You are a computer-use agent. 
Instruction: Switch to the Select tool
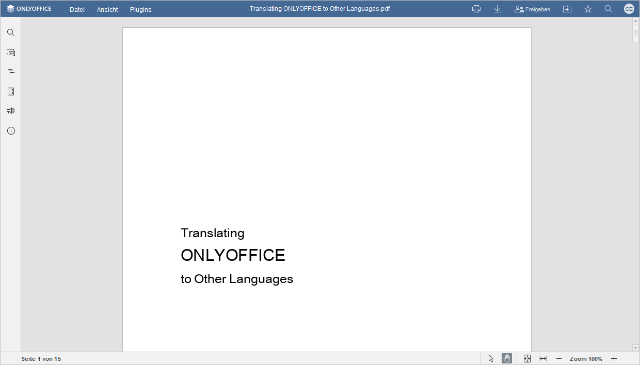click(490, 358)
